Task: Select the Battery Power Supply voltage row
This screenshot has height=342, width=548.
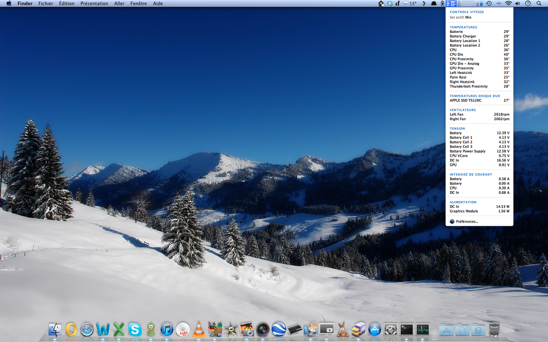Action: click(x=479, y=151)
